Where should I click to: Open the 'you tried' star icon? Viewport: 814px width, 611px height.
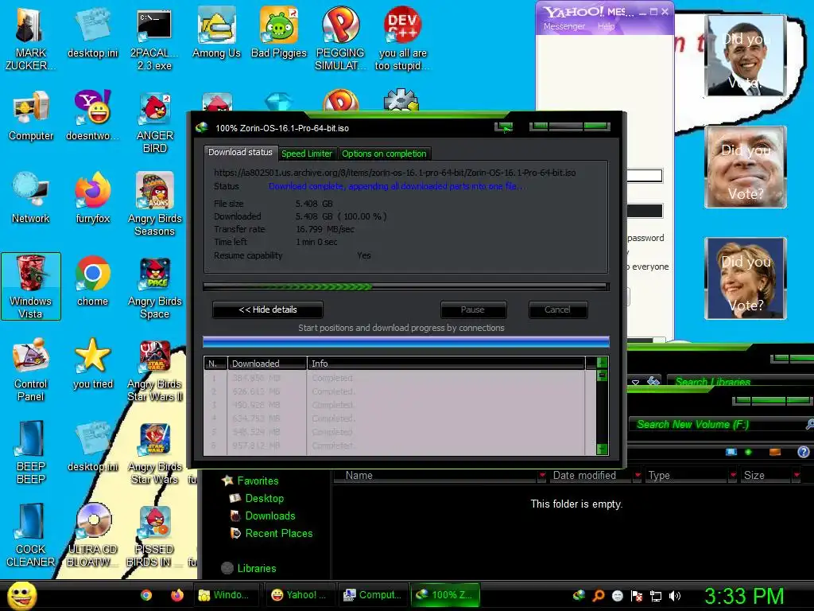tap(92, 364)
